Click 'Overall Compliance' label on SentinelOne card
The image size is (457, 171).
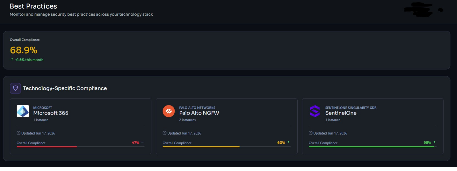pos(323,143)
